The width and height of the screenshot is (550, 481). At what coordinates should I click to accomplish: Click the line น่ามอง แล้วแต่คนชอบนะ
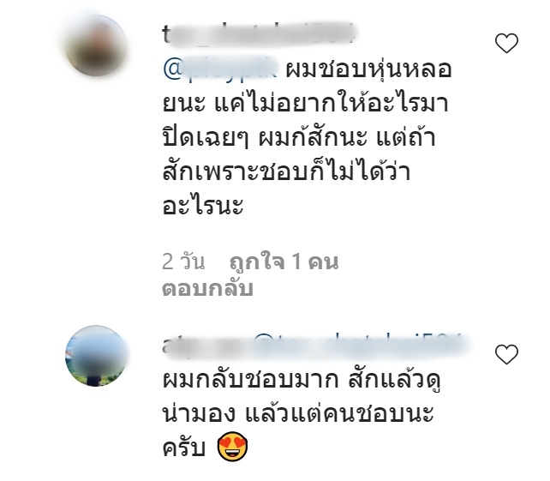pyautogui.click(x=298, y=413)
